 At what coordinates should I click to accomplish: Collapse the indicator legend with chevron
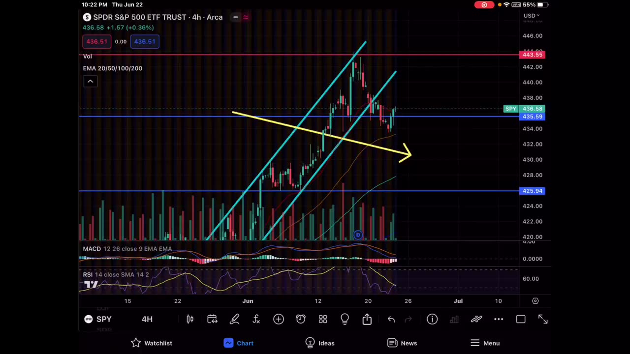[x=90, y=81]
